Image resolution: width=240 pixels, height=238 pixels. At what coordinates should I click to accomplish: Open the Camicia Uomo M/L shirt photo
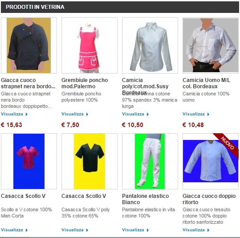[x=211, y=45]
